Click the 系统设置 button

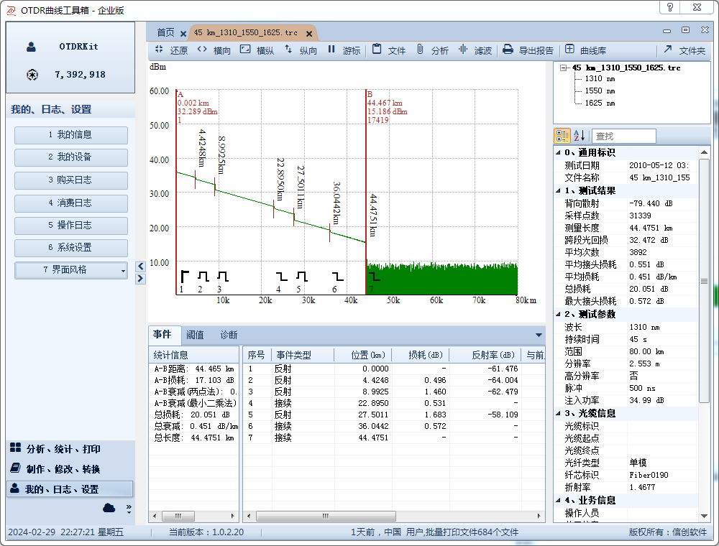point(70,248)
